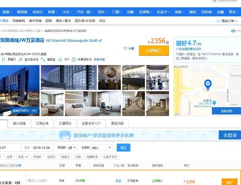Viewport: 241px width, 185px height.
Task: Click the blue 确定 confirm button
Action: click(x=124, y=148)
